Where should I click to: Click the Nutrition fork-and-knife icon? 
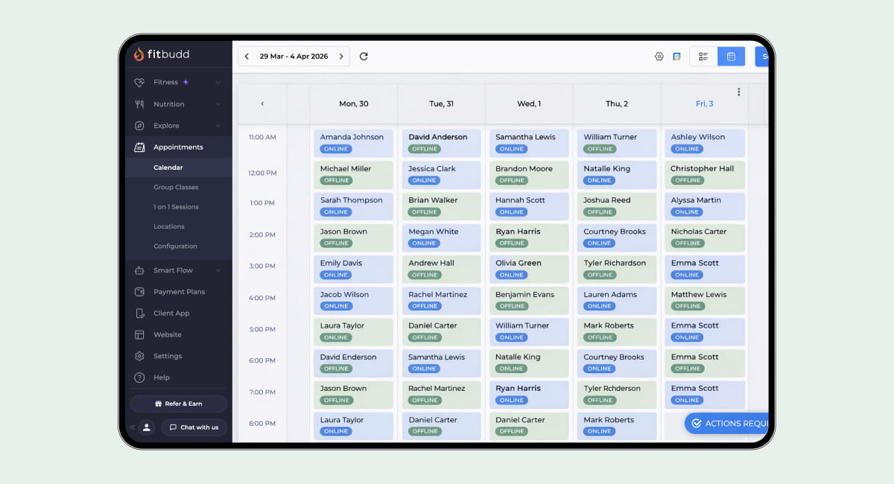click(x=139, y=104)
